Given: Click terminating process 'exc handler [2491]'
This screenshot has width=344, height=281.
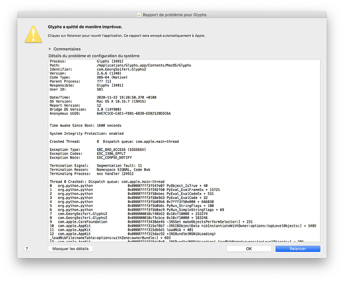Looking at the screenshot, I should tap(115, 174).
